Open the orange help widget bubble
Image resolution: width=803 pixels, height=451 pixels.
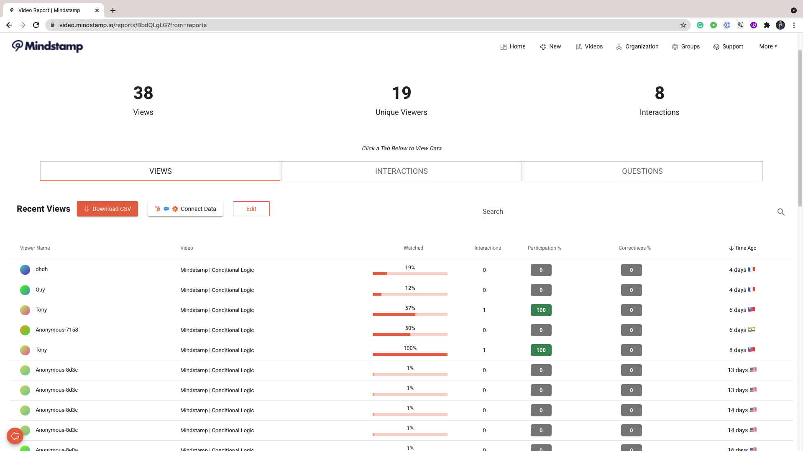click(x=15, y=436)
